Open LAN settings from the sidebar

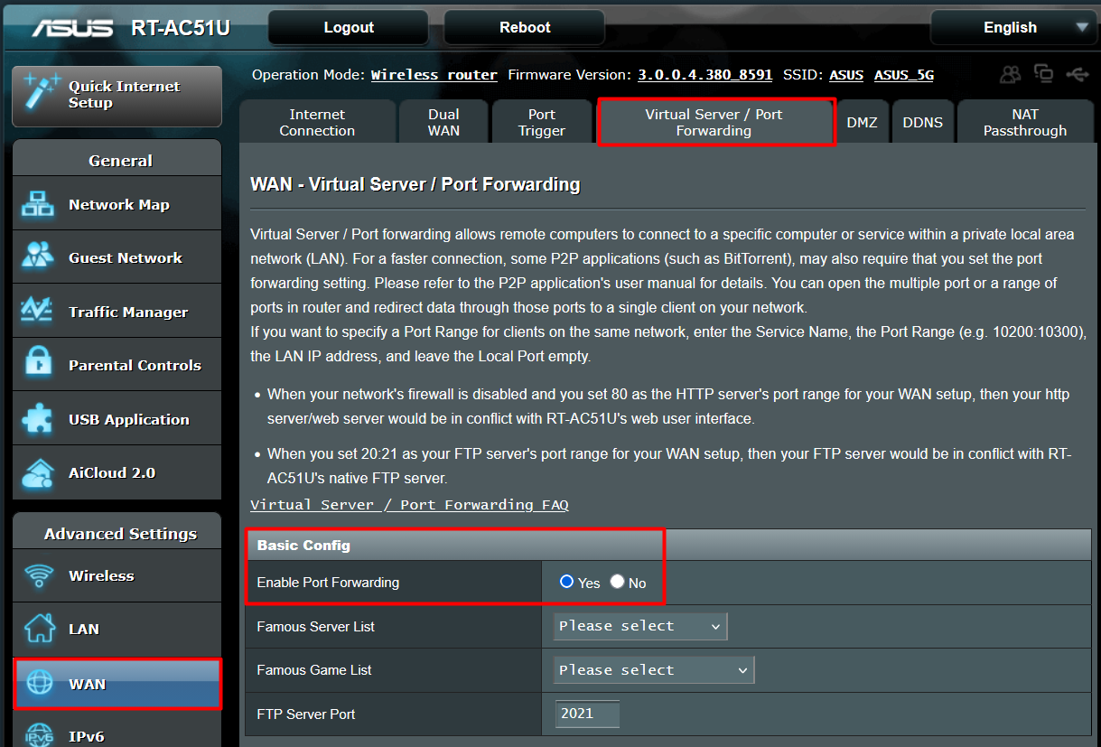pyautogui.click(x=117, y=629)
